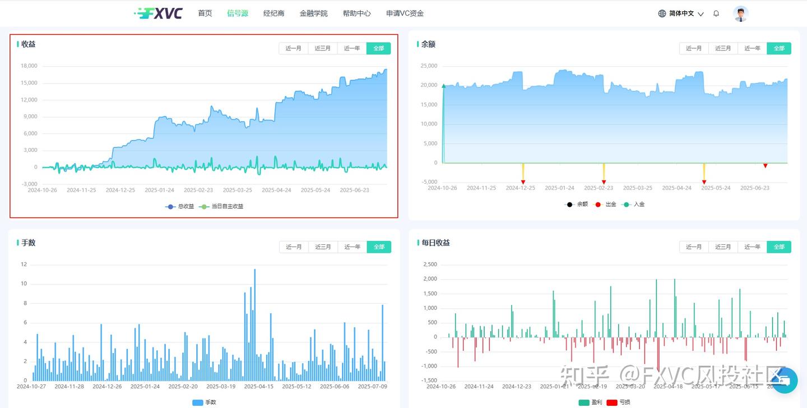Click the red 出金 marker on balance chart
This screenshot has height=408, width=807.
coord(523,182)
